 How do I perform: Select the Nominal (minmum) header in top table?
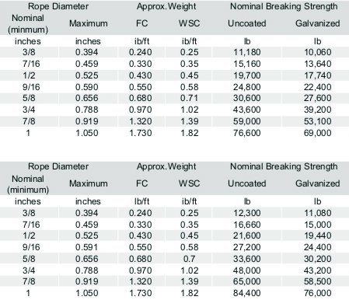click(x=28, y=24)
